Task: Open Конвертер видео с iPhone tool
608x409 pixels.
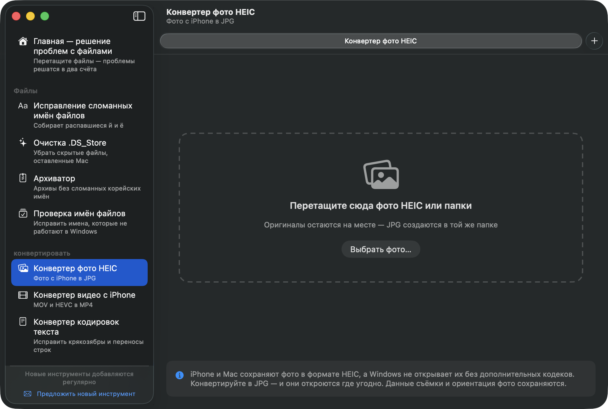Action: (x=79, y=299)
